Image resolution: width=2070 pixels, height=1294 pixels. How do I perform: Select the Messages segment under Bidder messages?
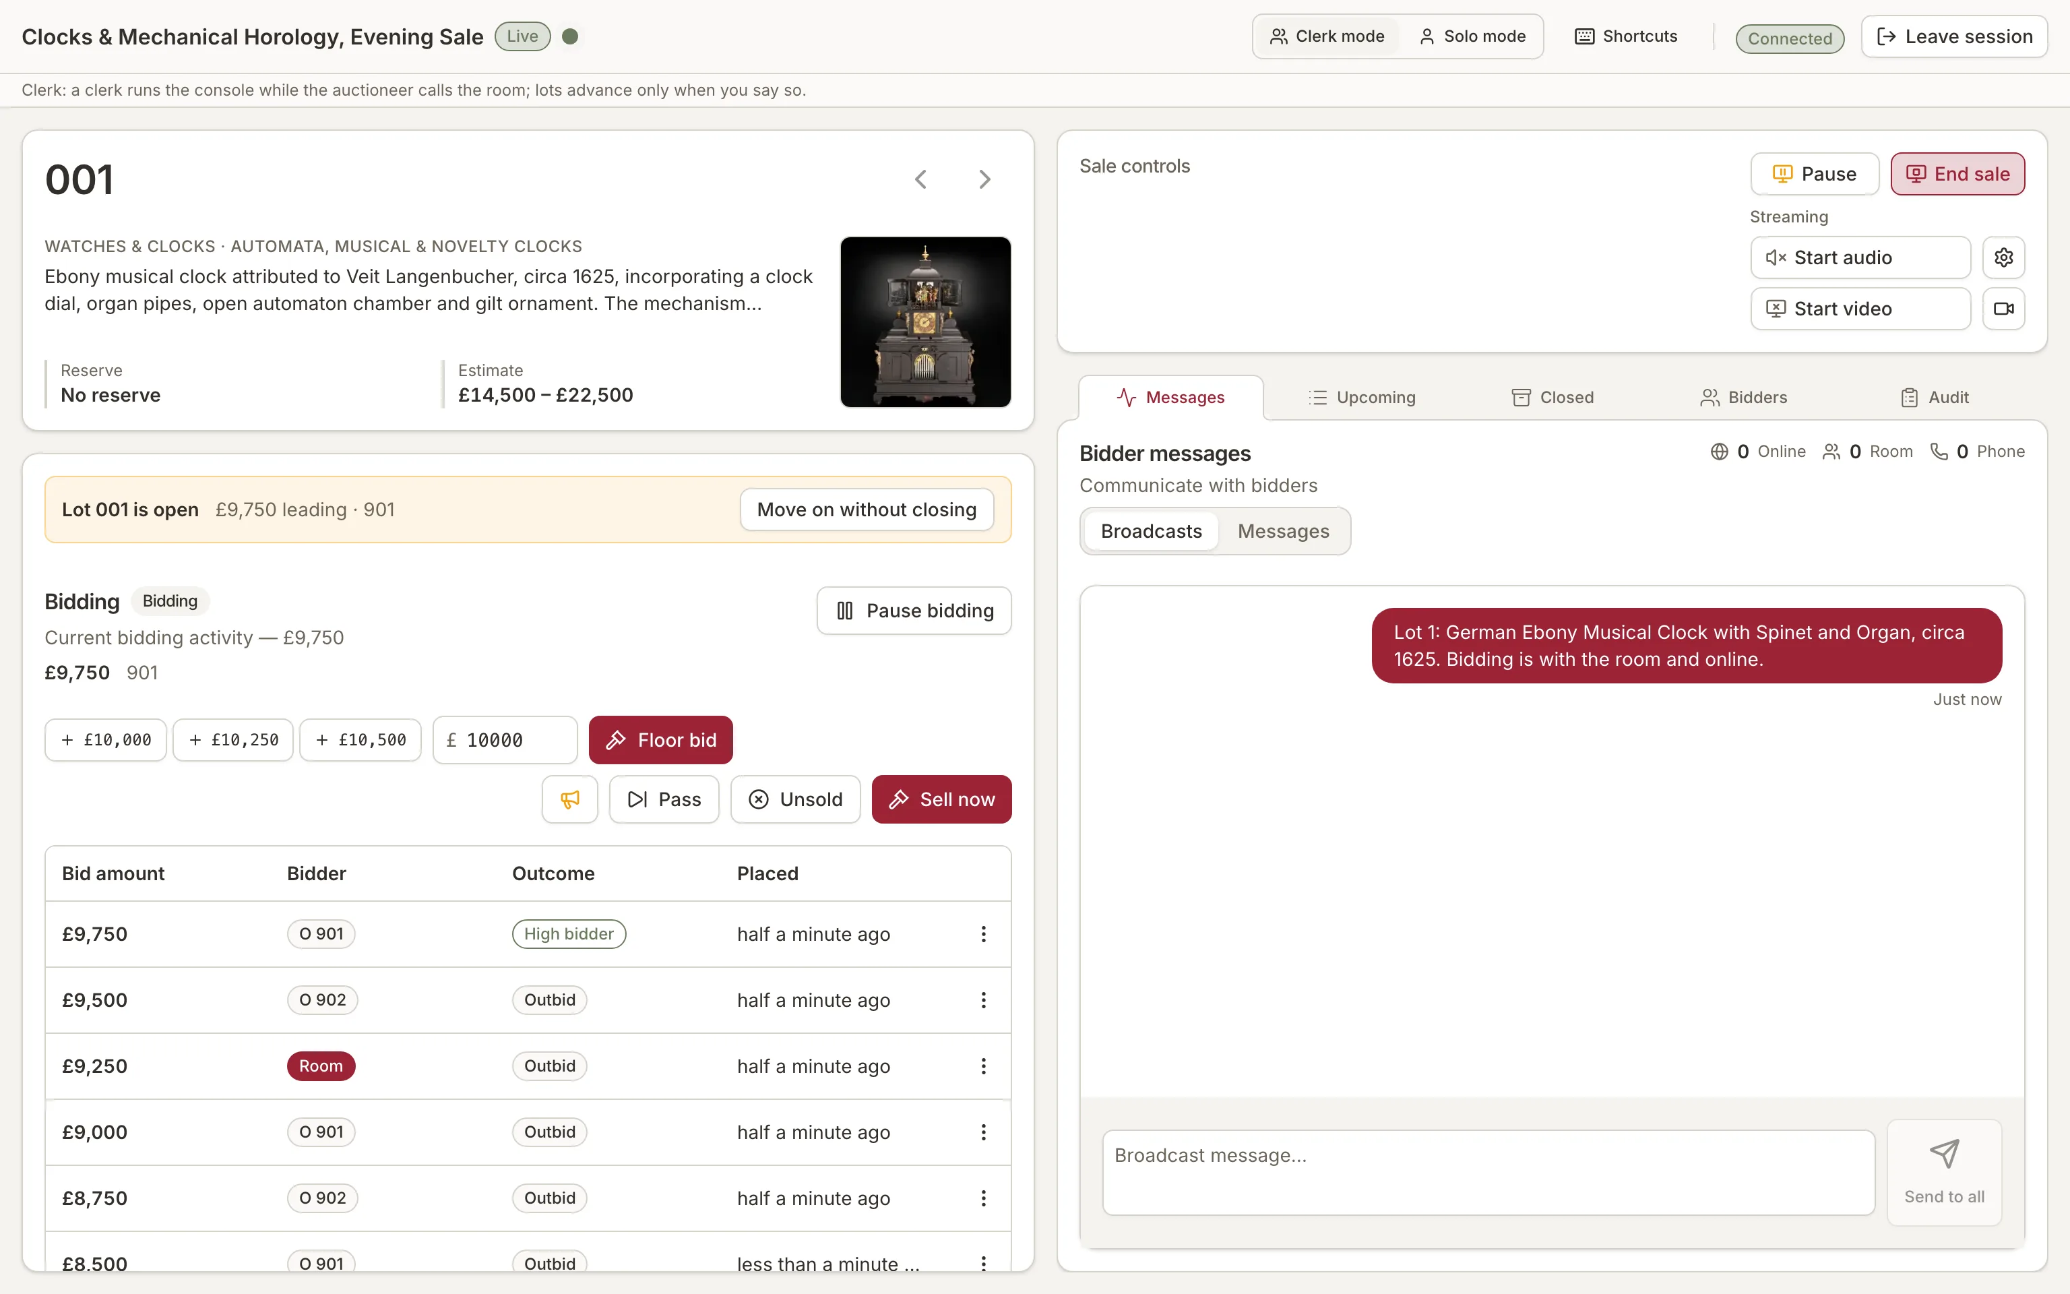point(1283,532)
